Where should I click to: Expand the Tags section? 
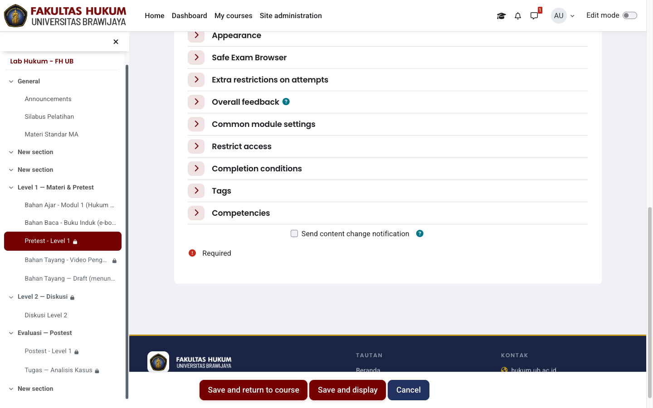coord(196,190)
